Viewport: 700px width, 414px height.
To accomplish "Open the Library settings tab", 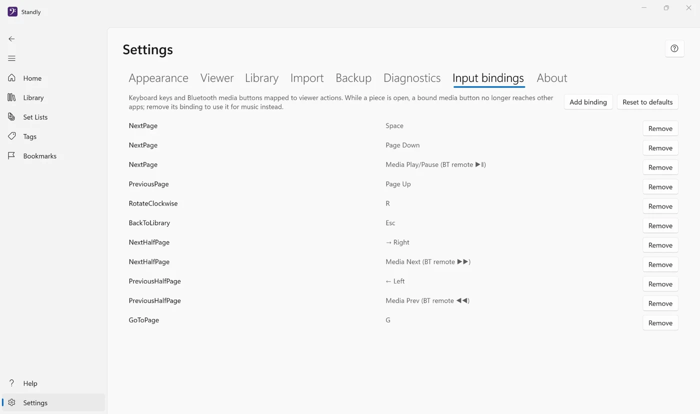I will 261,78.
